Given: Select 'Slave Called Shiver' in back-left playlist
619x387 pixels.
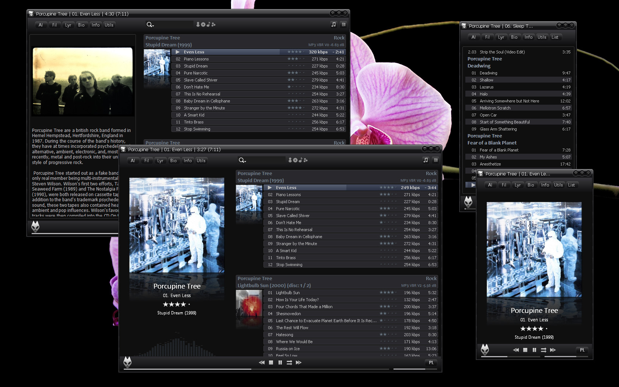Looking at the screenshot, I should pos(258,80).
